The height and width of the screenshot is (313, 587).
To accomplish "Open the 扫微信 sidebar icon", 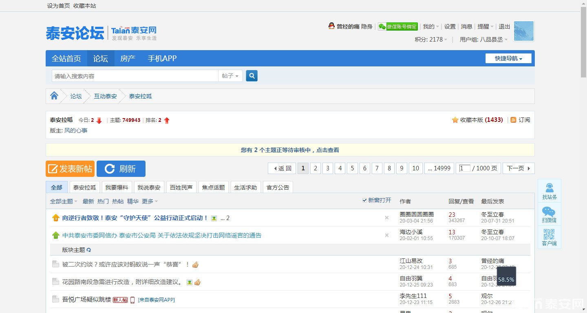I will tap(549, 214).
